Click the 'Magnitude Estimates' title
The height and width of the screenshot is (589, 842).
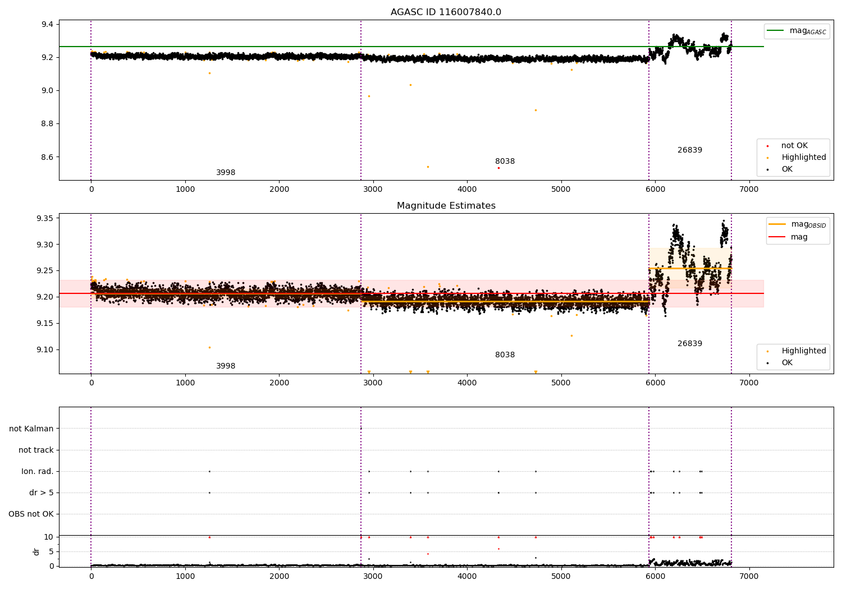point(446,206)
